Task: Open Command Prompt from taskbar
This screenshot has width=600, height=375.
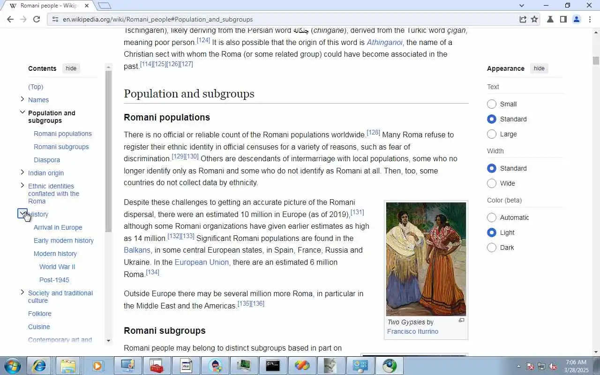Action: 272,366
